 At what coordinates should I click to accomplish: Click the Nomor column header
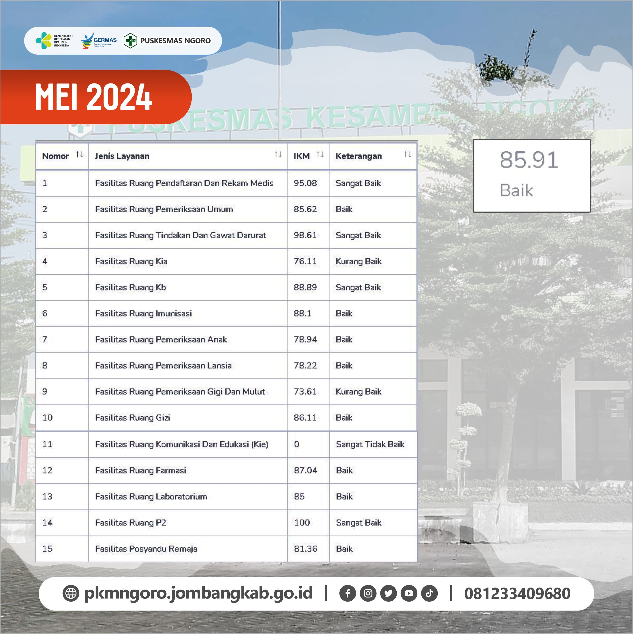click(62, 156)
